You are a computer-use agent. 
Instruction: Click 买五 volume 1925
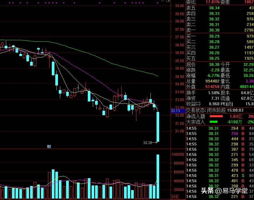249,58
